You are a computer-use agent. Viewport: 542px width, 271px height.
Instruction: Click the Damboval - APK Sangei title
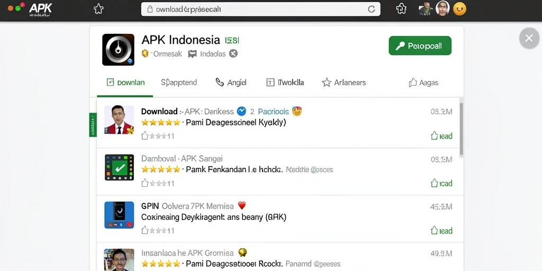pos(182,159)
